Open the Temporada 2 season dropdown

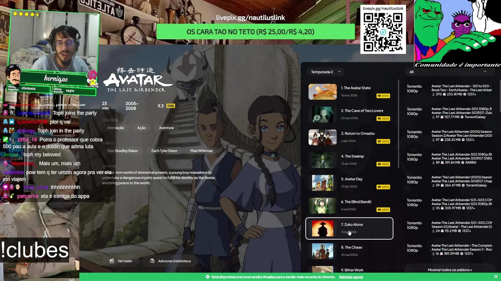click(x=326, y=72)
